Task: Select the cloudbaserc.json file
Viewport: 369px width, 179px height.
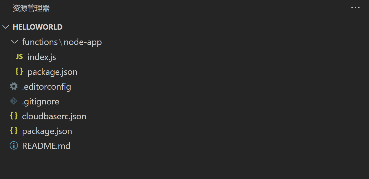Action: click(x=54, y=116)
